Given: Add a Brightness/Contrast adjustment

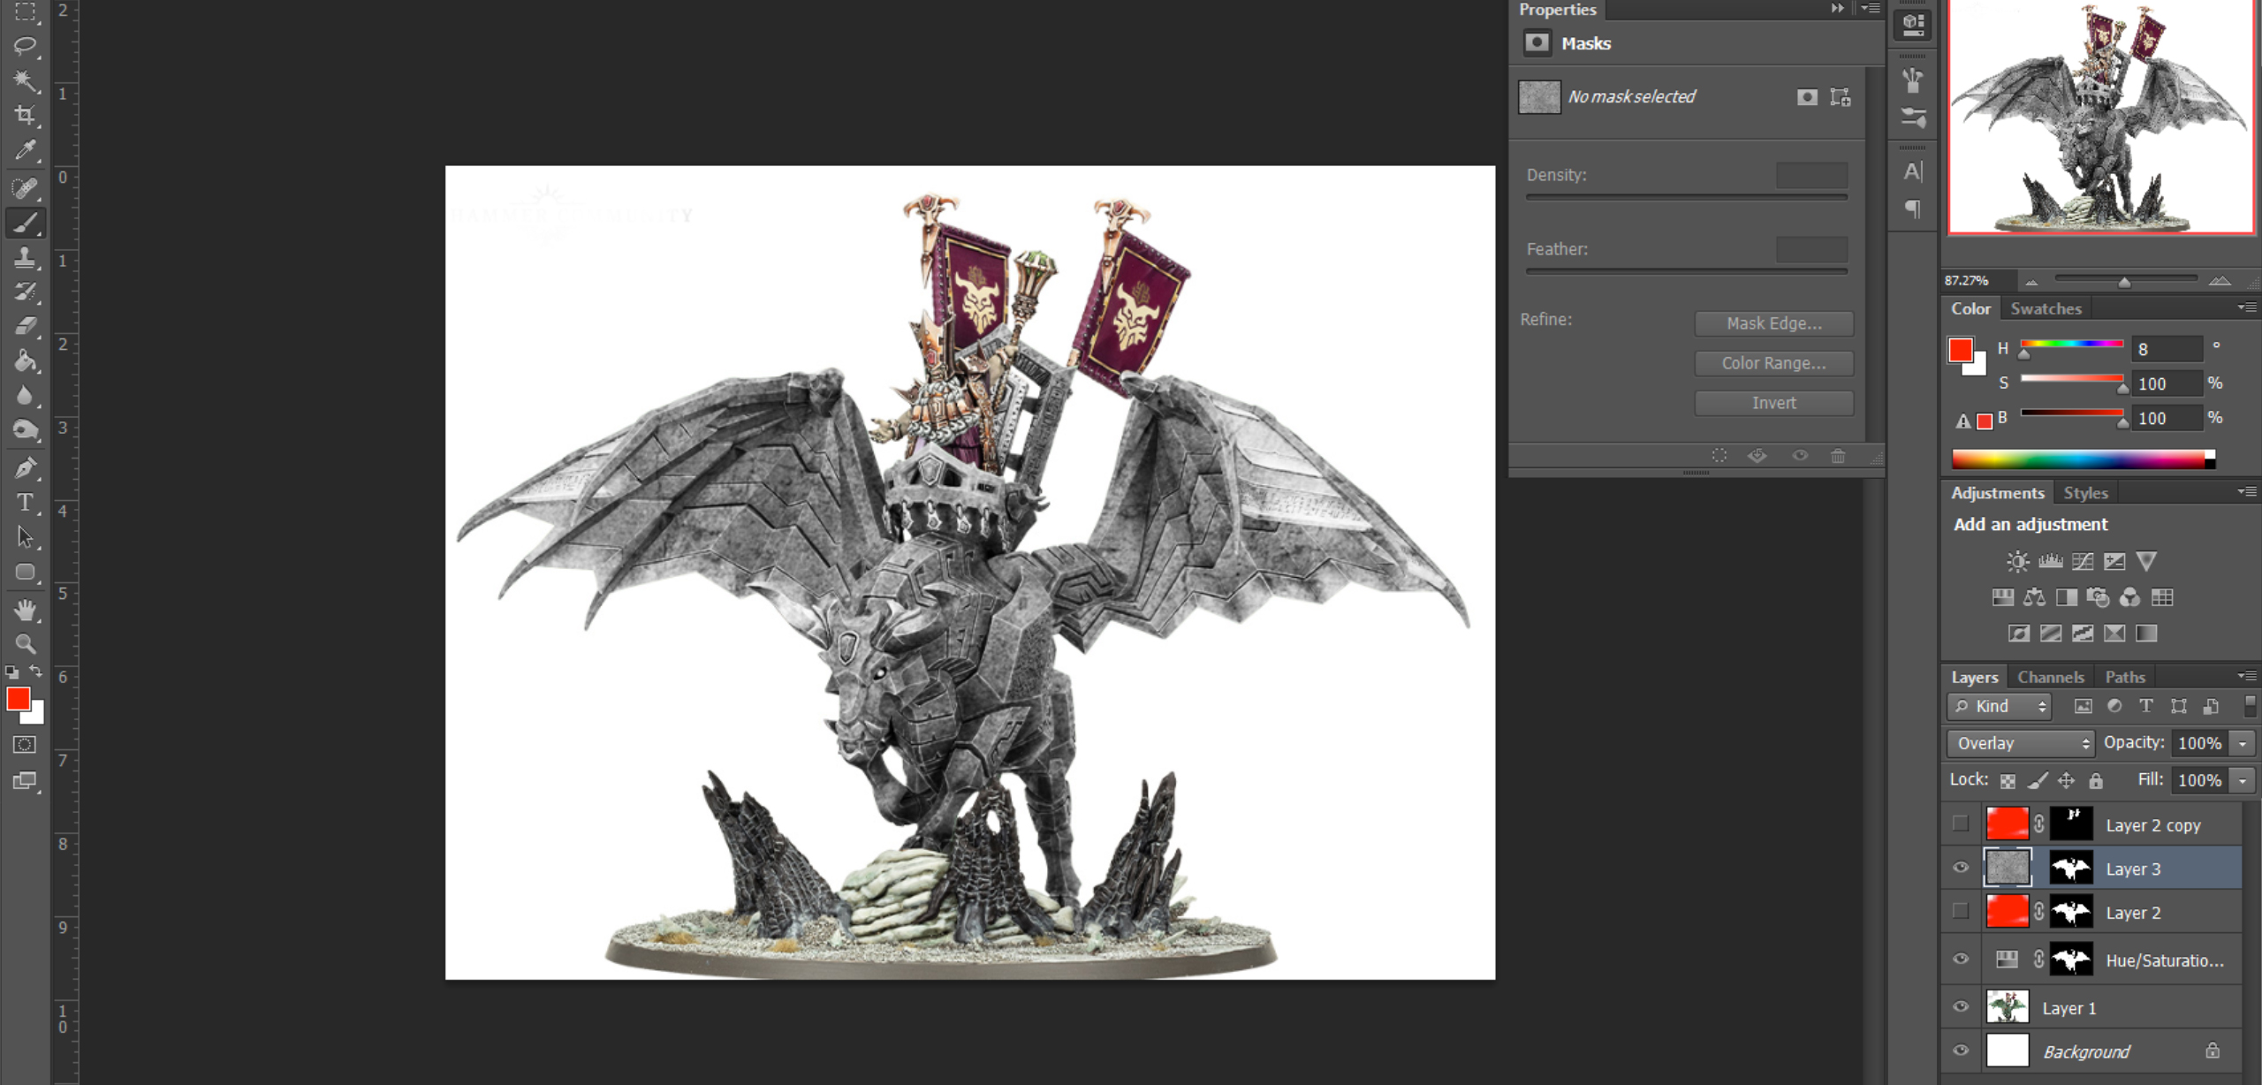Looking at the screenshot, I should coord(2017,561).
